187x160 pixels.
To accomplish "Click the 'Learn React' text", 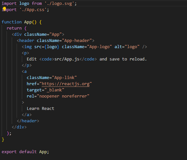I will (40, 109).
